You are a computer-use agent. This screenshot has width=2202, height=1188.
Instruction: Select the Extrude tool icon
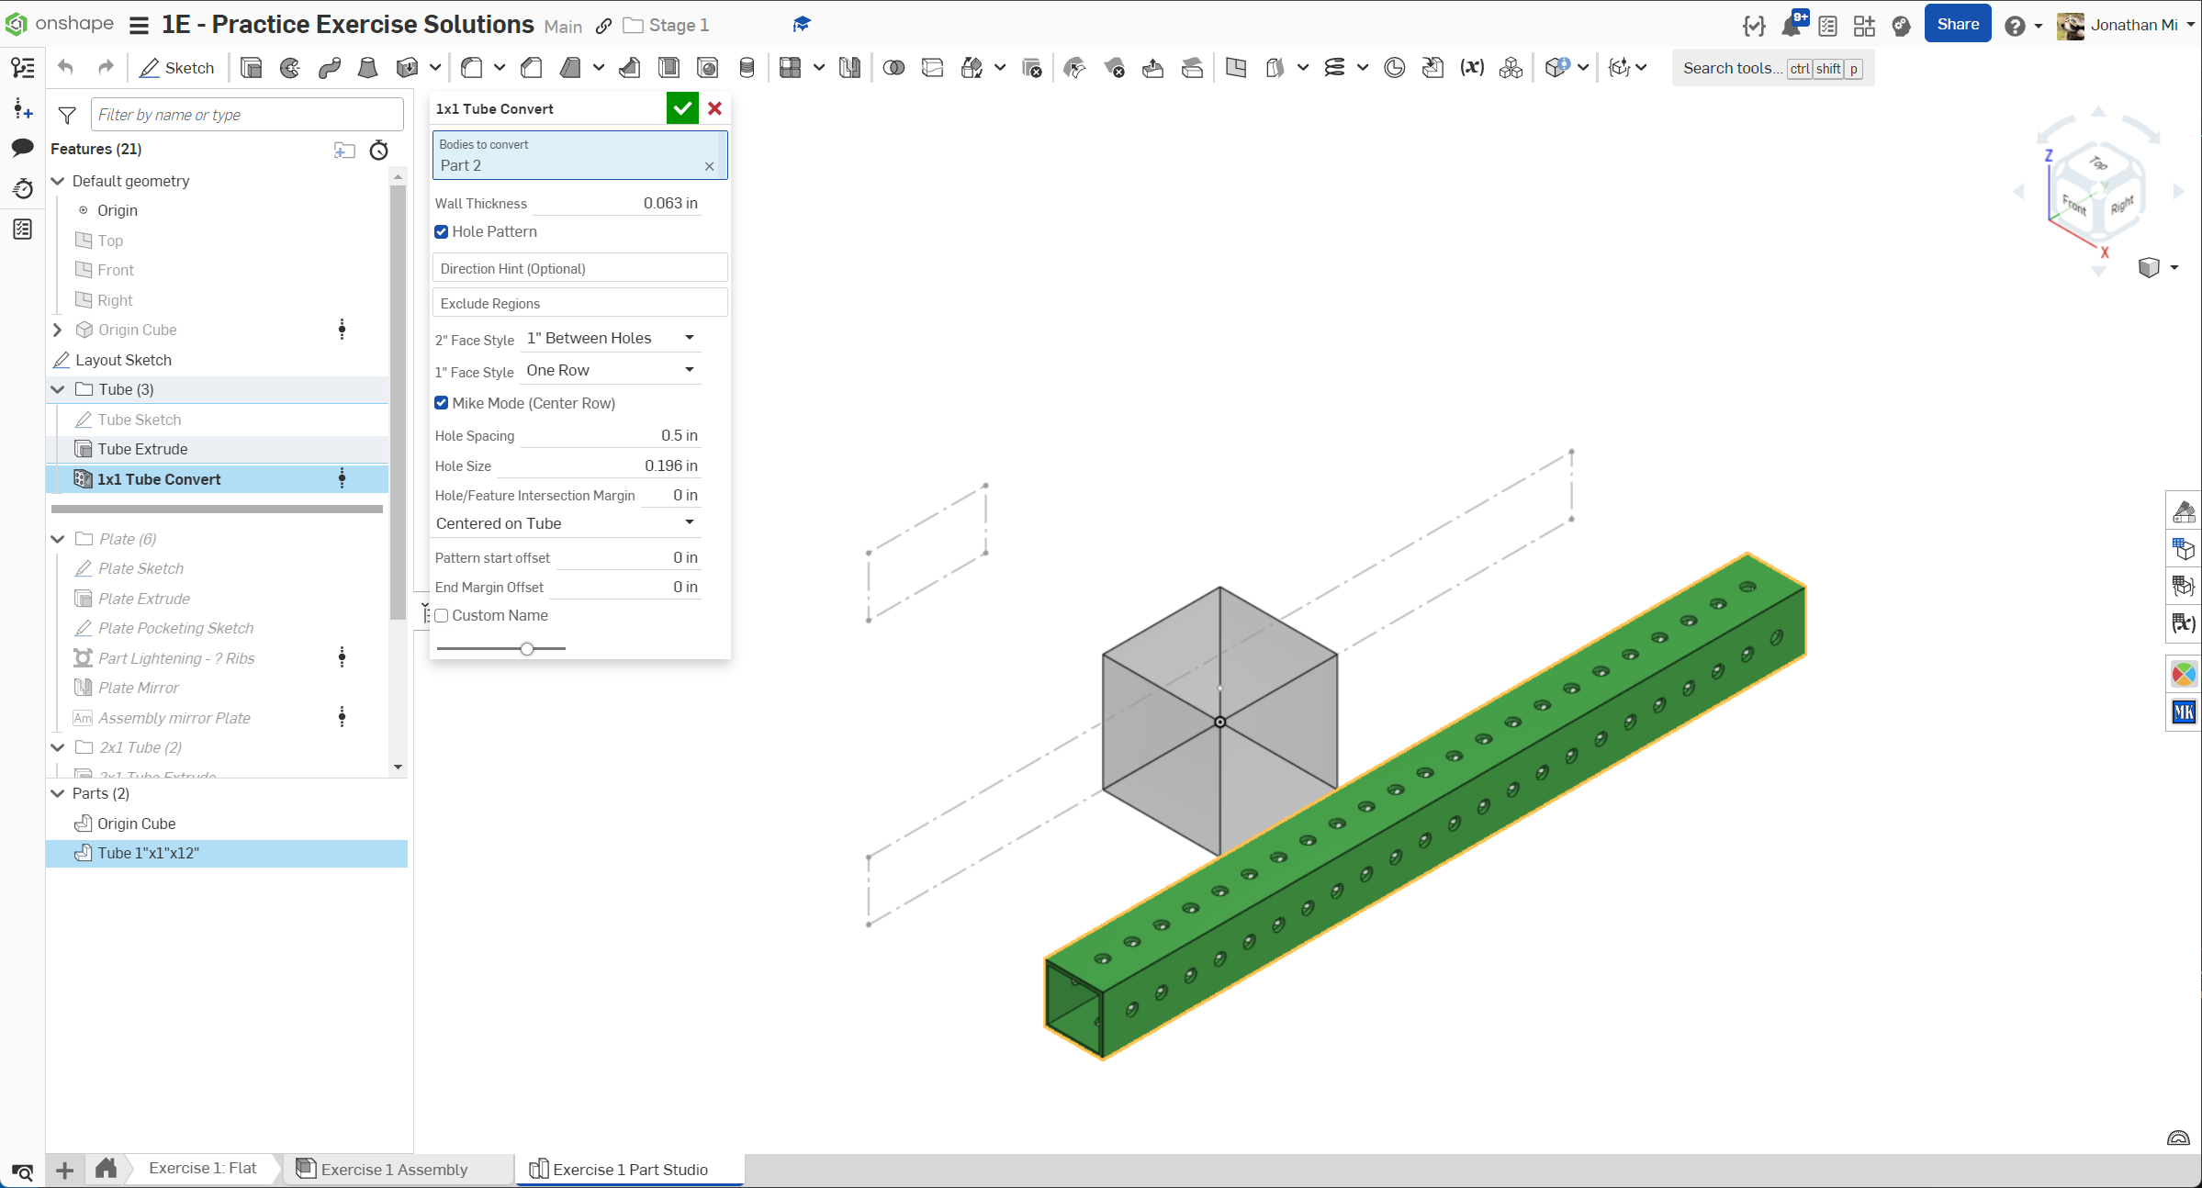click(x=251, y=68)
